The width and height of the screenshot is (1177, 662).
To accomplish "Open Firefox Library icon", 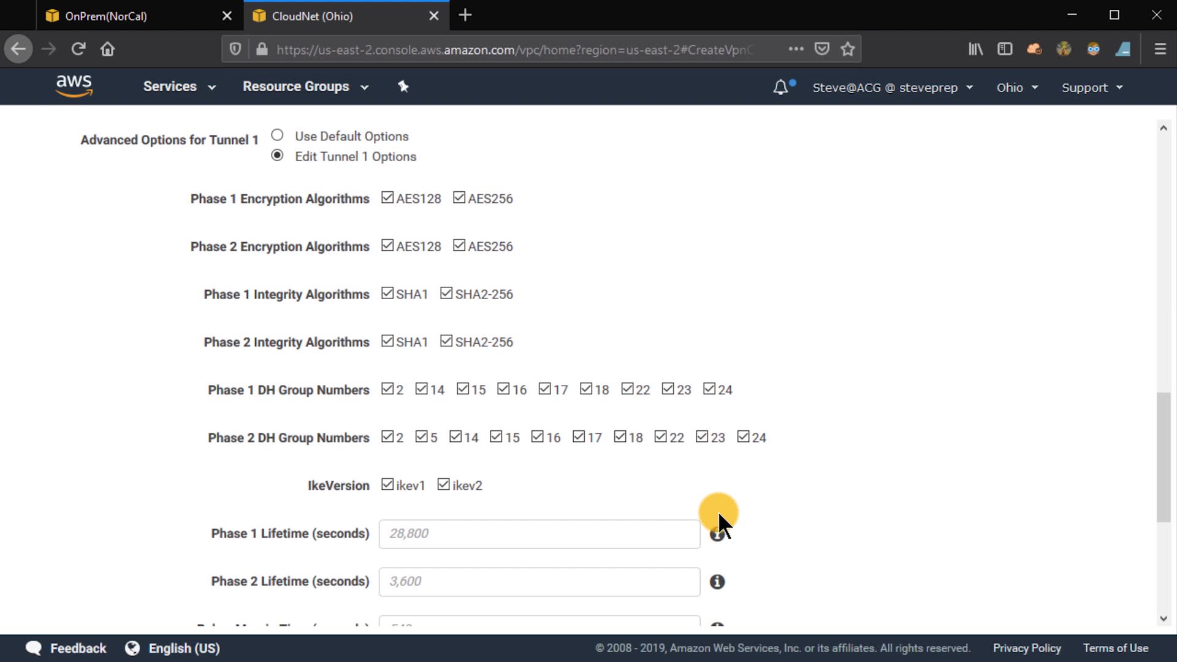I will click(975, 49).
